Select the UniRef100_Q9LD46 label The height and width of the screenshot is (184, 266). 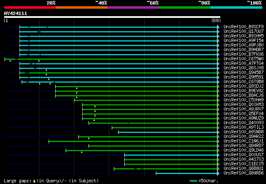(x=244, y=150)
